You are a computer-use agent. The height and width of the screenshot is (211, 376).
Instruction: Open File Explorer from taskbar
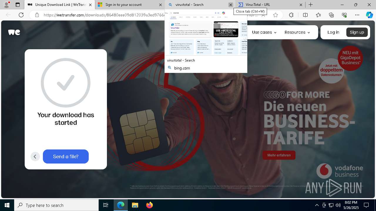click(x=135, y=205)
